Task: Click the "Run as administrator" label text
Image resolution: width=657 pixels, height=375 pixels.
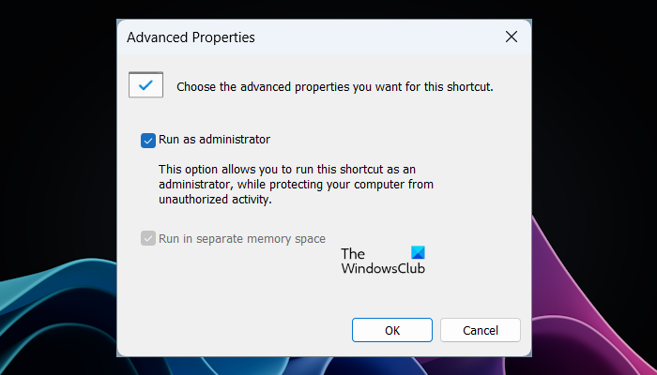Action: (x=214, y=140)
